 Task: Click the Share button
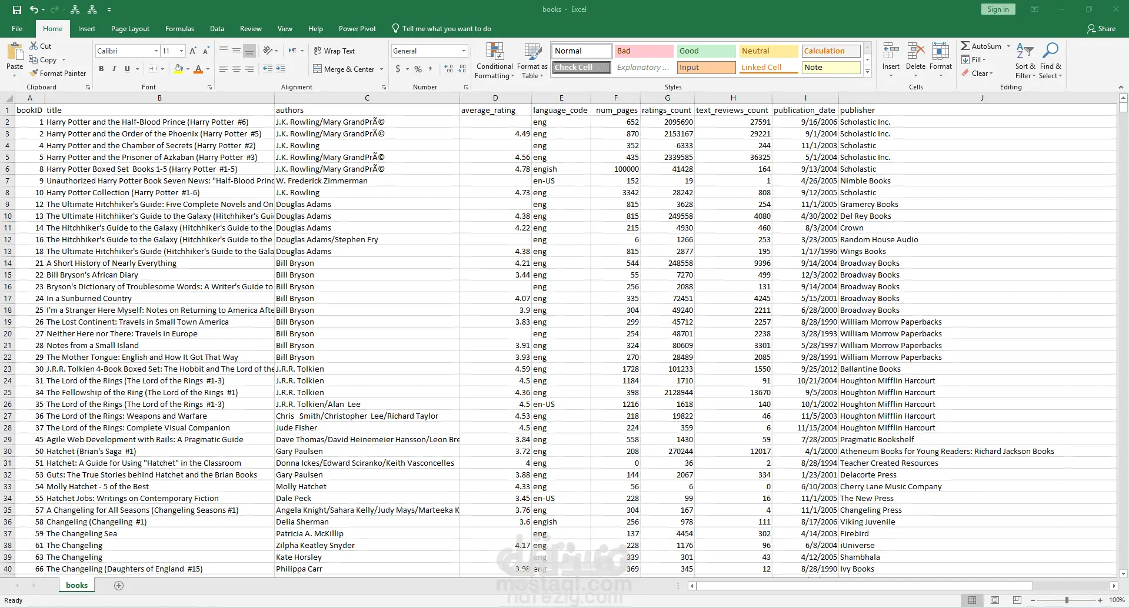coord(1101,29)
